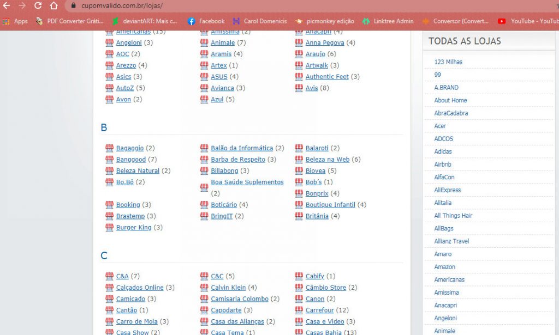Select AliExpress in sidebar list
Viewport: 559px width, 335px height.
[448, 190]
